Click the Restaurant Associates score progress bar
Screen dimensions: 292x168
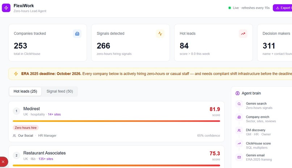116,165
